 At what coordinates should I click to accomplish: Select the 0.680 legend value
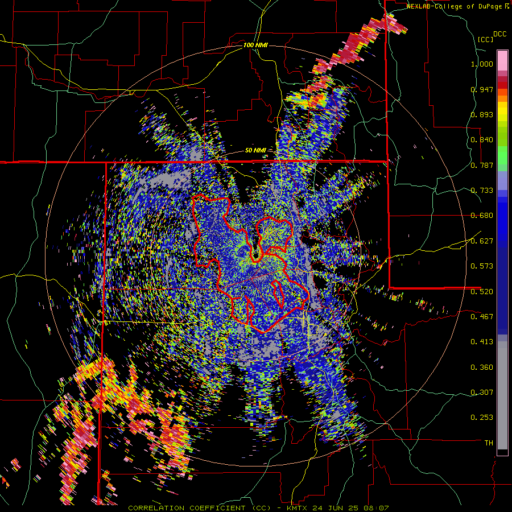(x=482, y=216)
